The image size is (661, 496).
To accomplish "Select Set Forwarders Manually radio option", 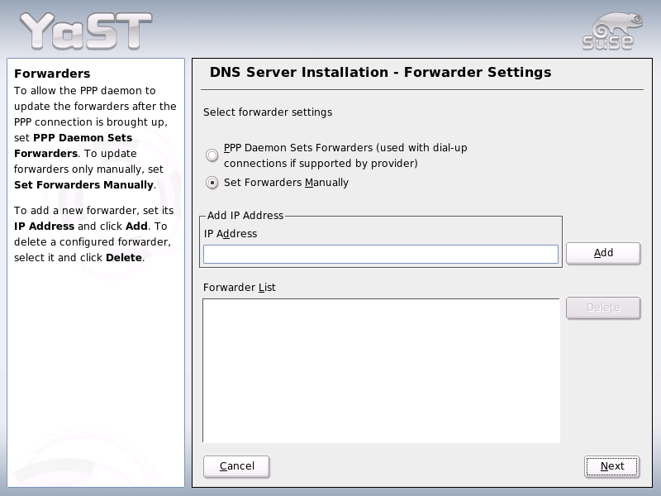I will [212, 183].
